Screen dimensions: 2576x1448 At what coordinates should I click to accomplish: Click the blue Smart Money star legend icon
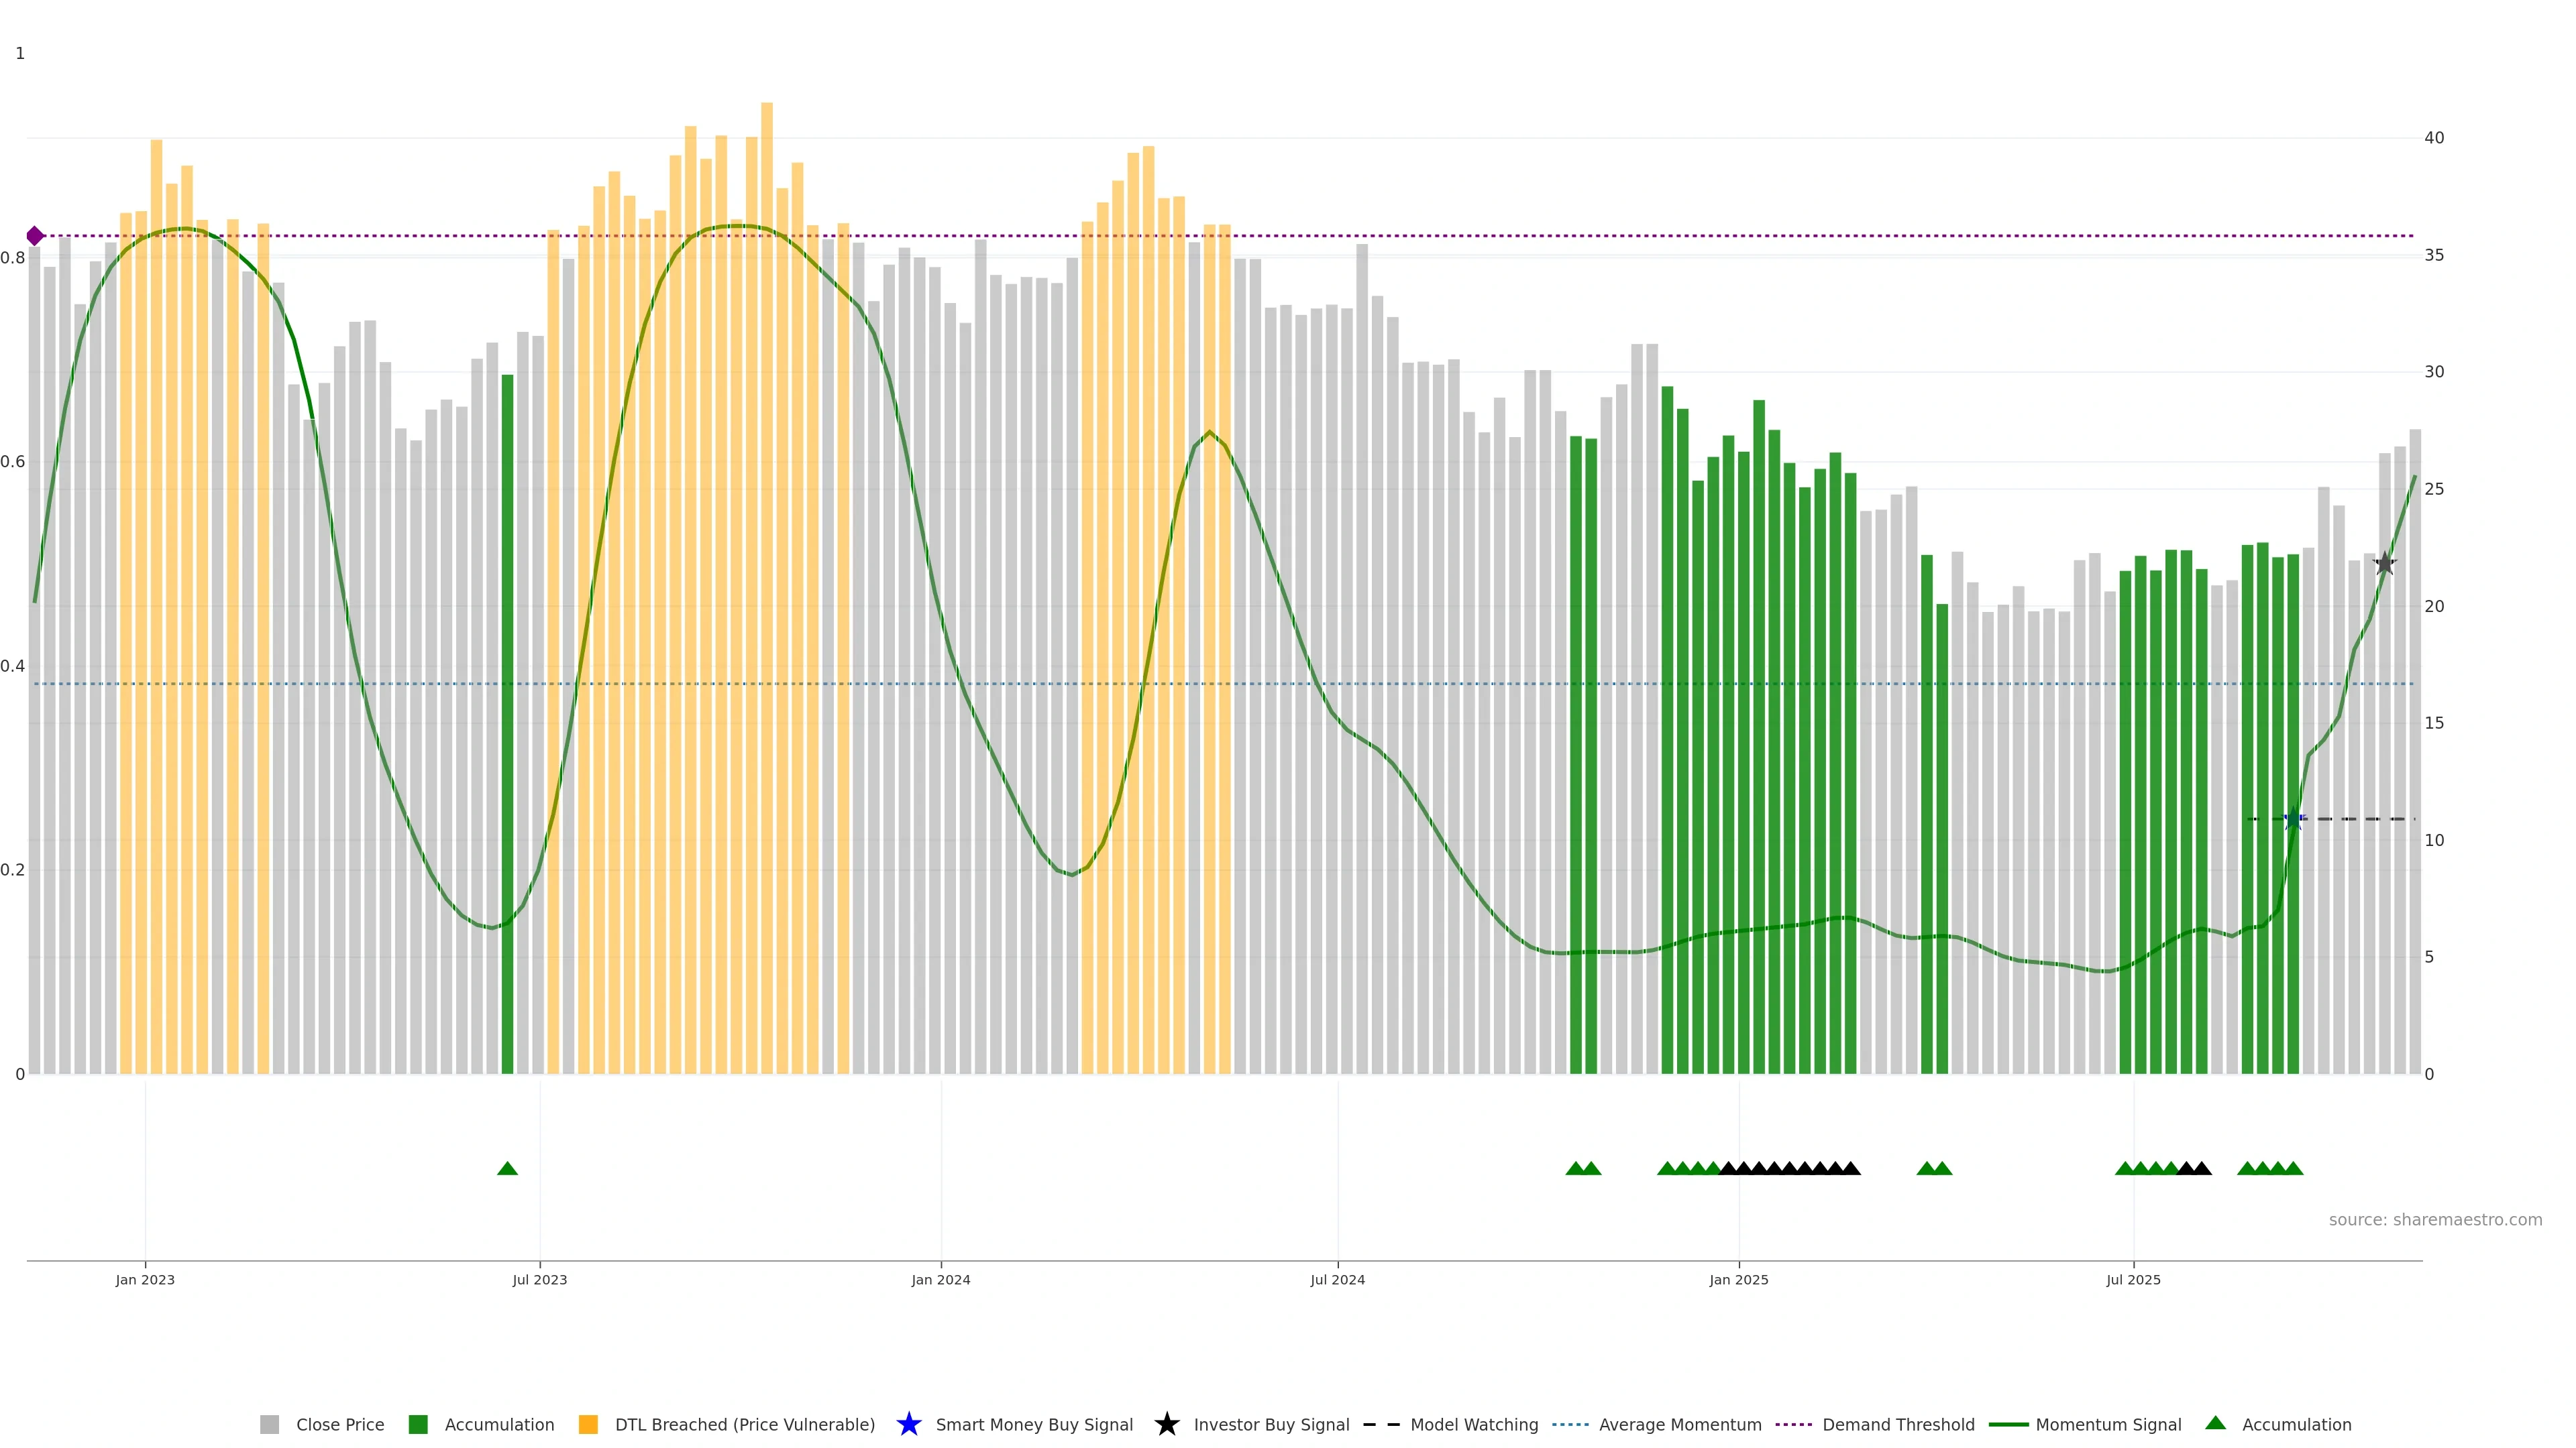click(x=908, y=1424)
